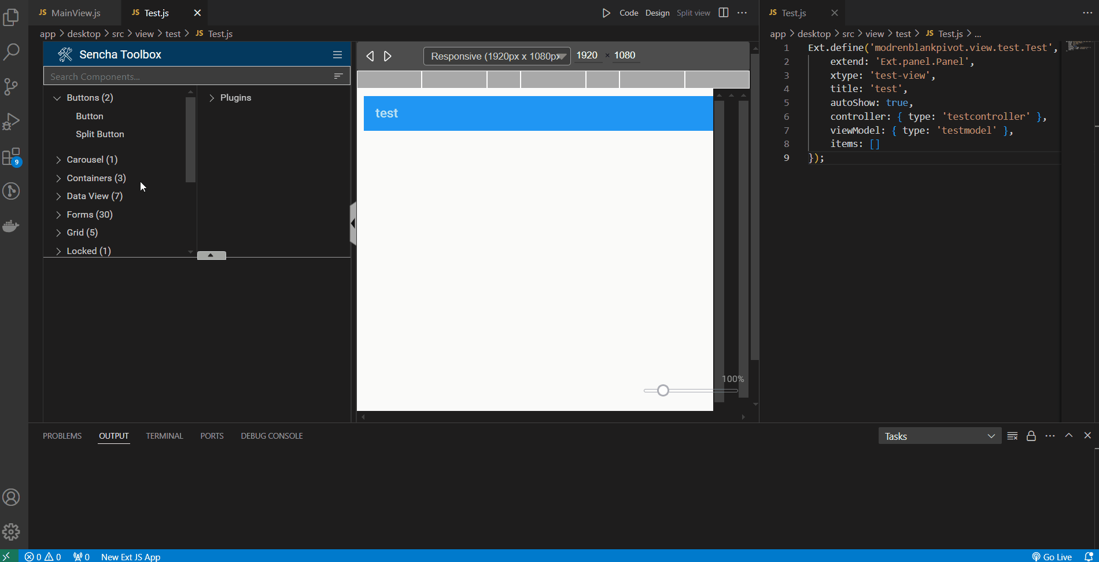Click the run play icon in editor toolbar
Image resolution: width=1099 pixels, height=562 pixels.
(606, 13)
